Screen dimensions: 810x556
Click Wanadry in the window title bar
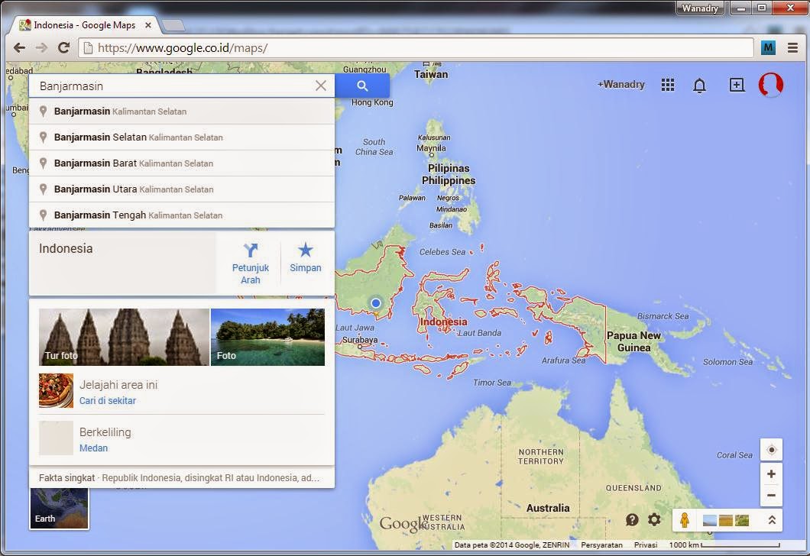pos(702,8)
